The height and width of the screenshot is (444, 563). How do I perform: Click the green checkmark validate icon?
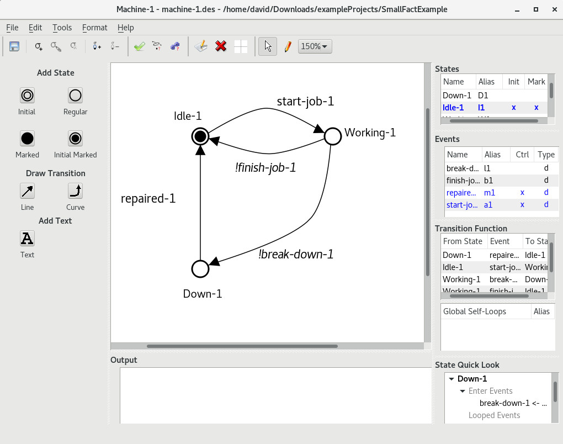point(139,47)
